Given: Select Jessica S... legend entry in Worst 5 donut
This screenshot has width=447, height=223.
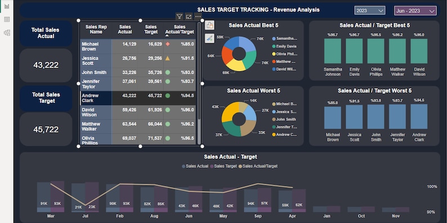Looking at the screenshot, I should point(284,112).
